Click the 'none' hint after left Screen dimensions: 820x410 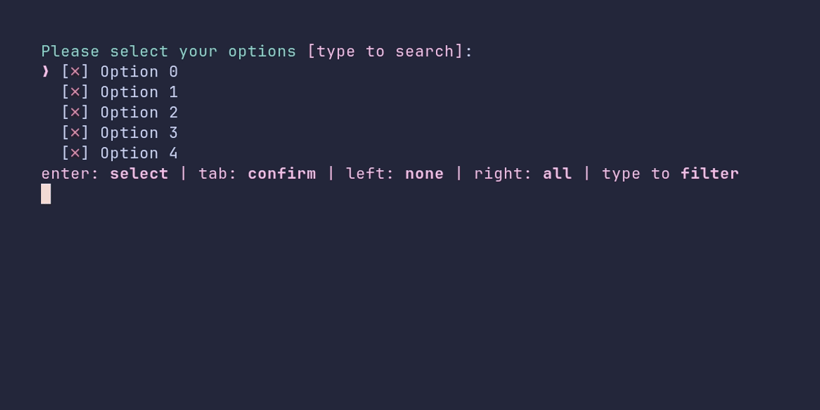tap(424, 174)
